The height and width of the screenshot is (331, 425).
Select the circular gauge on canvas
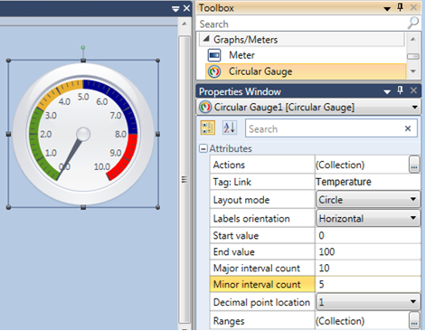point(83,134)
